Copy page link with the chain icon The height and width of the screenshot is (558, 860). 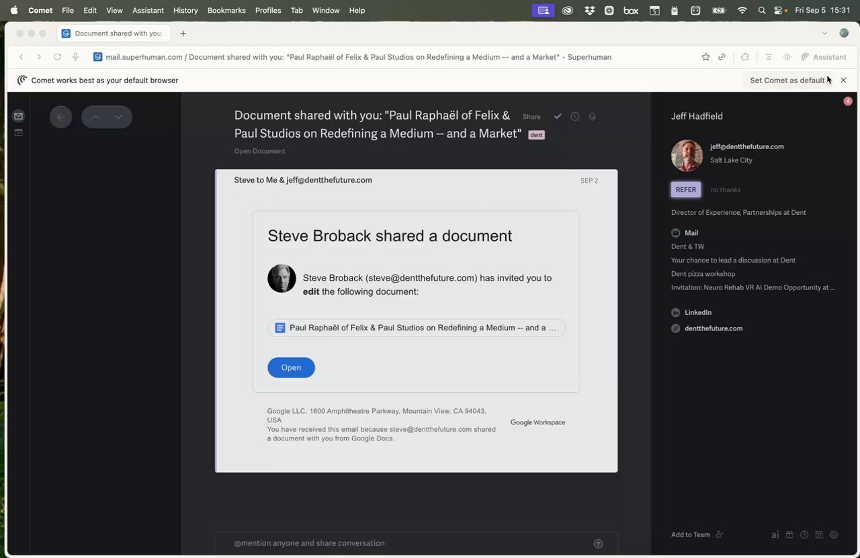[722, 57]
